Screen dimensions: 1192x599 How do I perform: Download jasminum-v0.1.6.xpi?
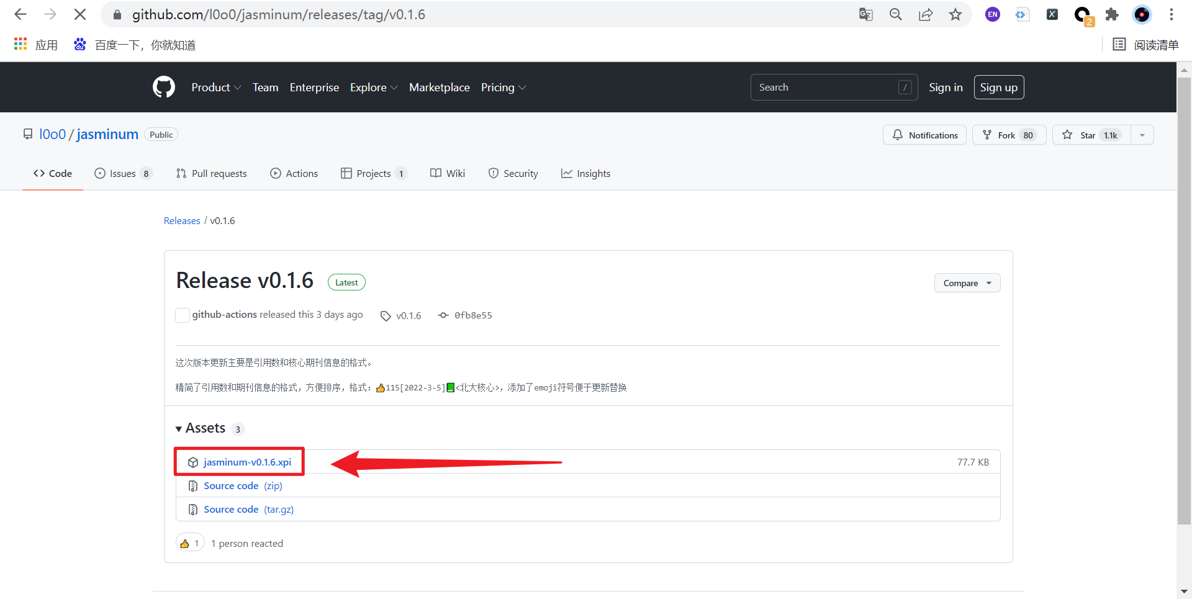247,462
